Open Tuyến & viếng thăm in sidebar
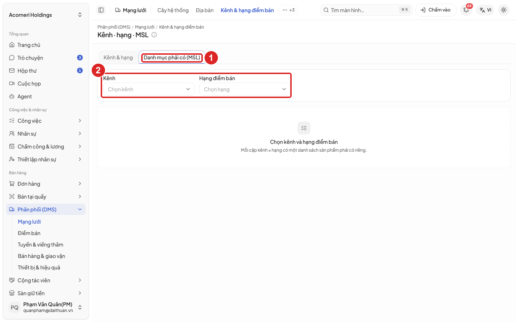The height and width of the screenshot is (322, 516). click(40, 245)
